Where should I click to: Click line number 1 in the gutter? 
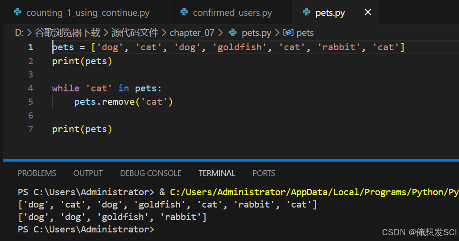point(31,47)
